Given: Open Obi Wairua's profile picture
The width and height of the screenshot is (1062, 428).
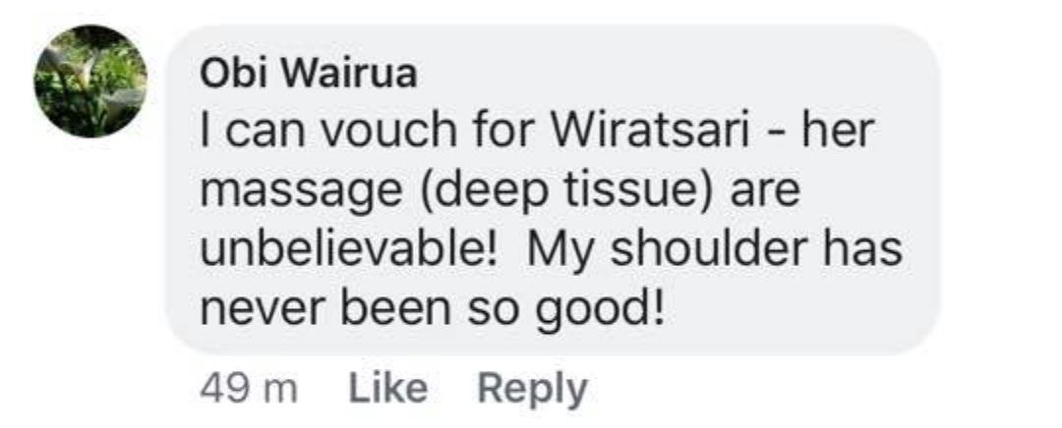Looking at the screenshot, I should tap(90, 81).
